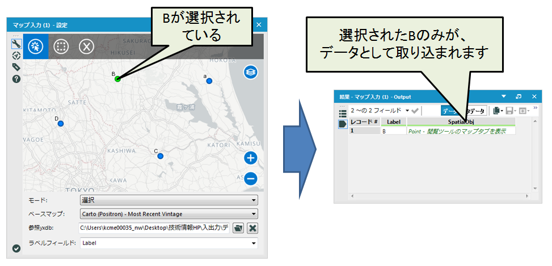The image size is (552, 266).
Task: Open the tag annotation sidebar icon
Action: point(16,67)
